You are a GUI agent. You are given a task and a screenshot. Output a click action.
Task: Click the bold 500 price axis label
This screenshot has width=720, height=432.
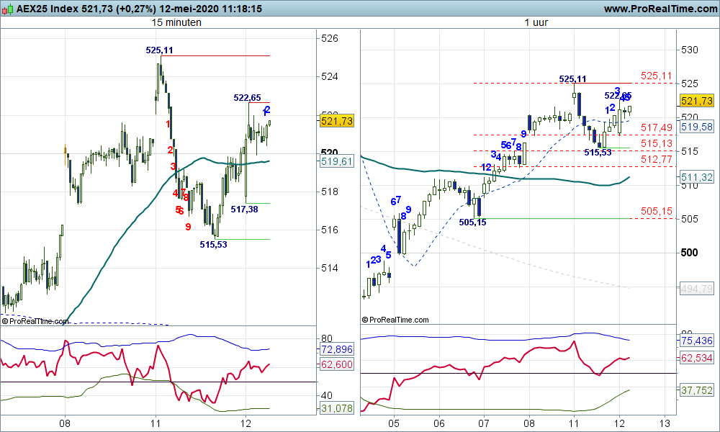(x=690, y=253)
